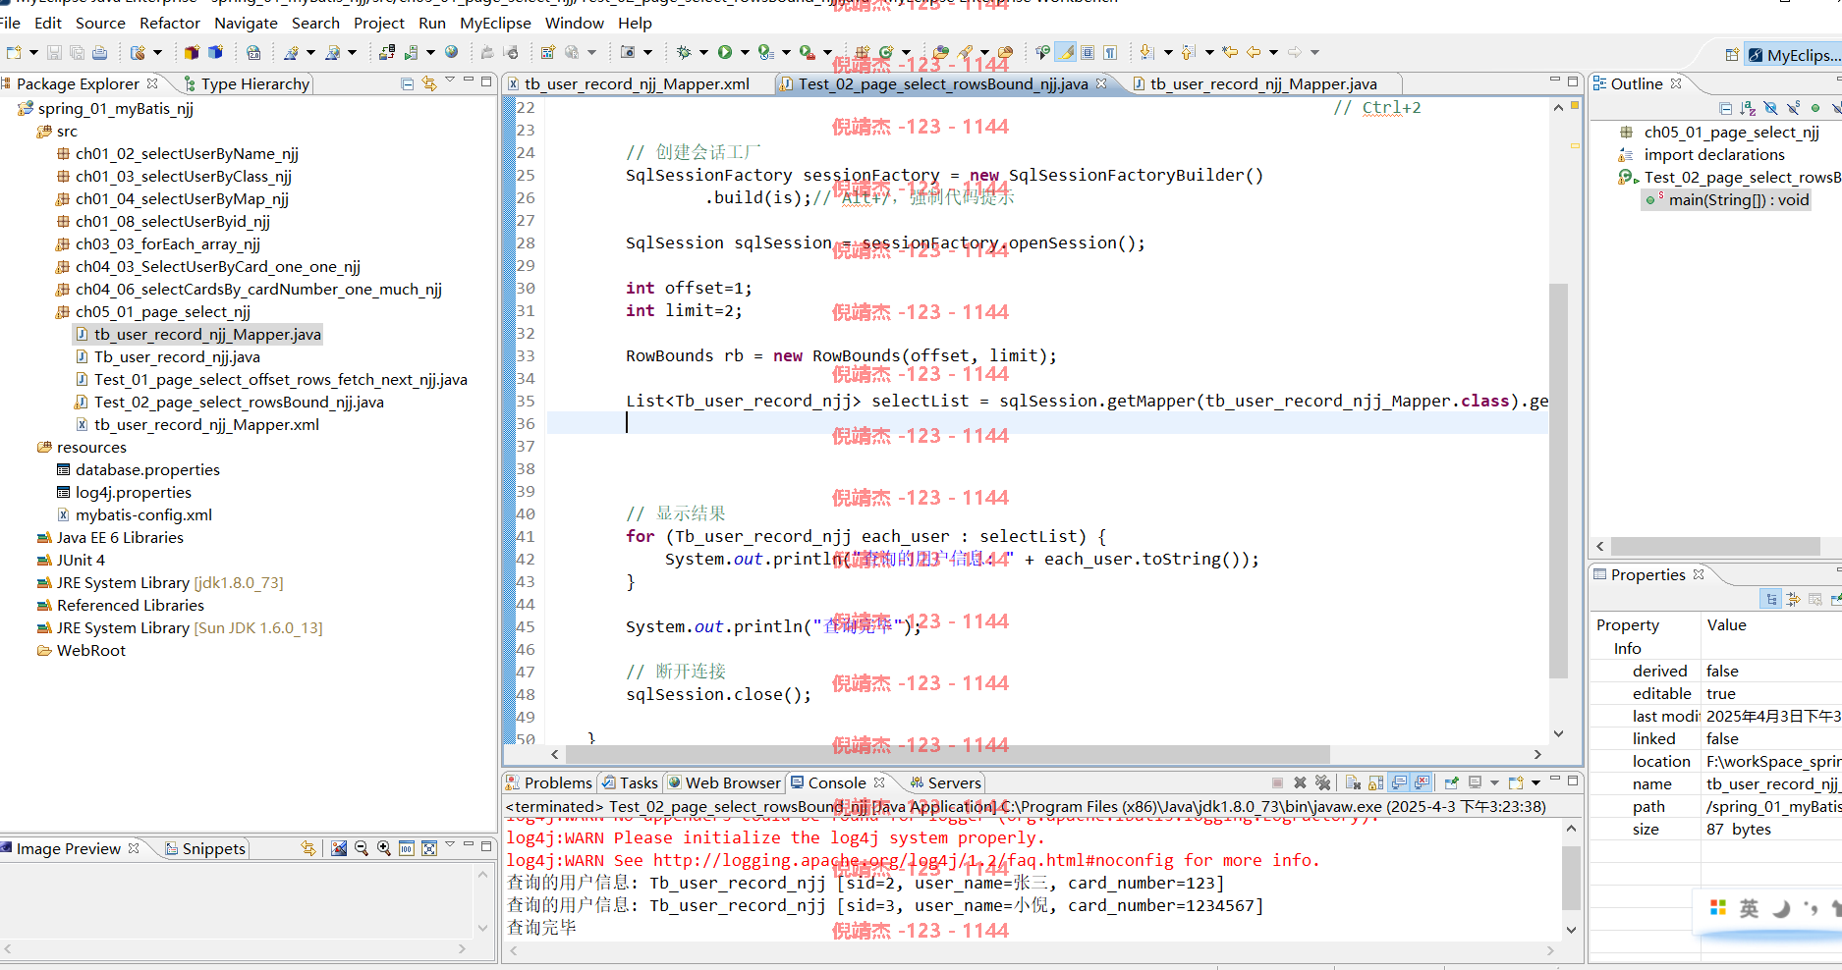
Task: Open the Debug button dropdown arrow
Action: [703, 52]
